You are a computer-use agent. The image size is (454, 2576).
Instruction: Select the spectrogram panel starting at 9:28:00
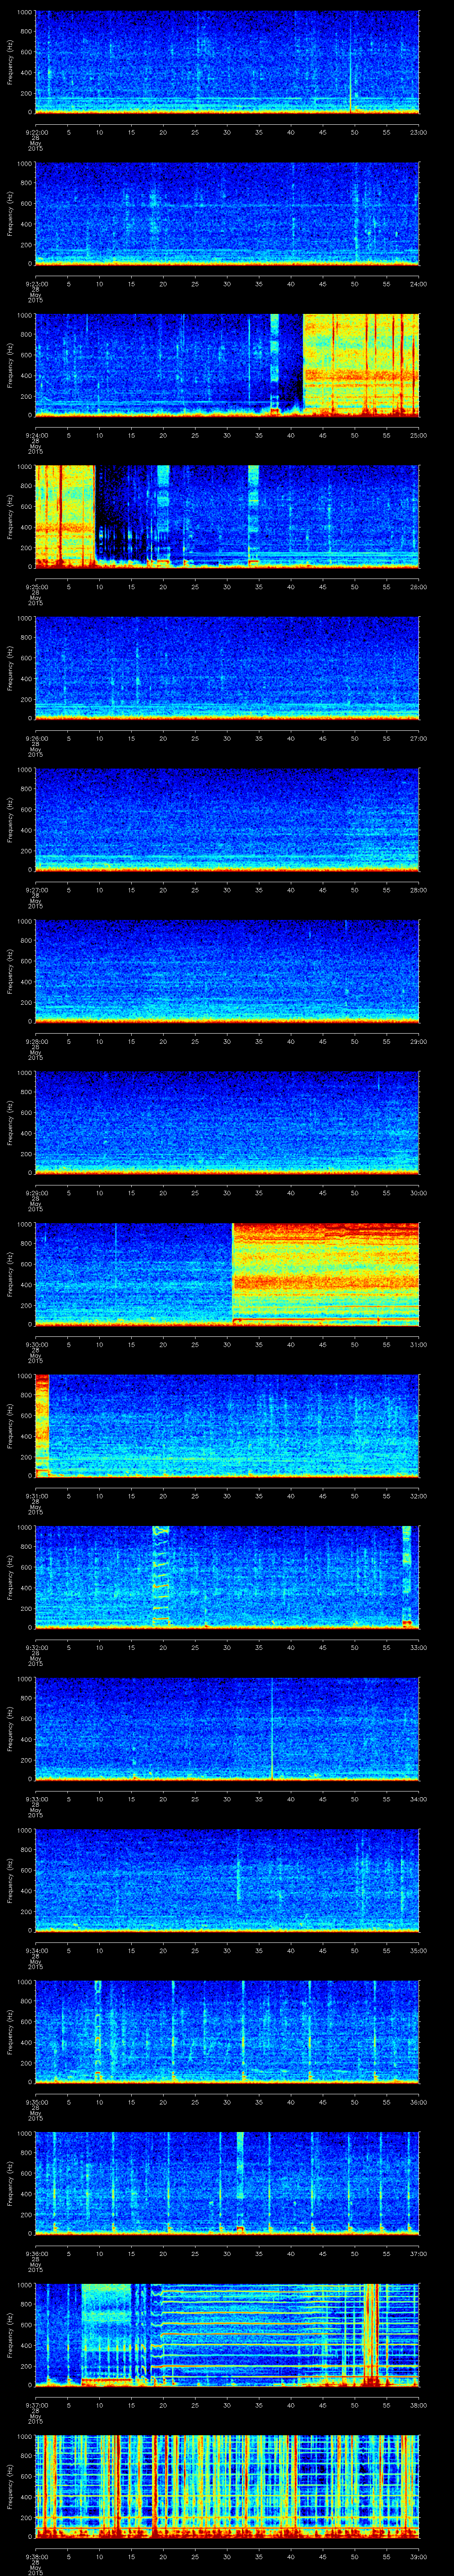pos(227,972)
